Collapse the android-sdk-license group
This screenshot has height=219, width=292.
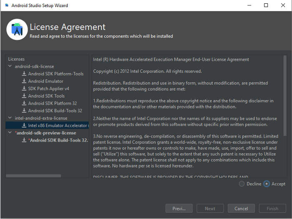click(x=10, y=66)
